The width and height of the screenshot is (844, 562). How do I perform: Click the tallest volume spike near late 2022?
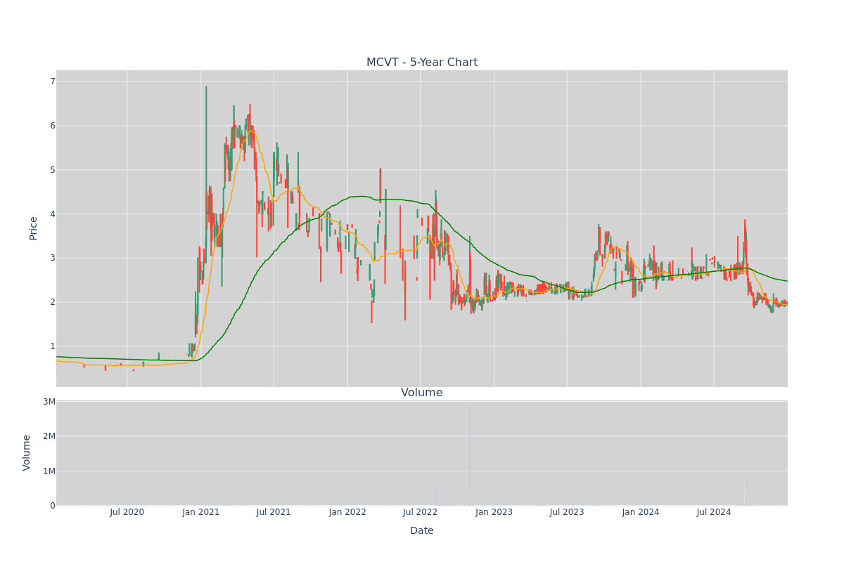tap(470, 455)
